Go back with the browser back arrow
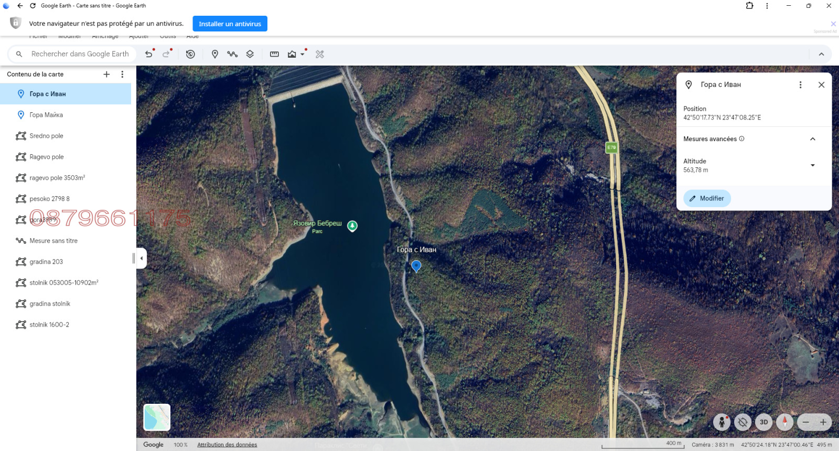This screenshot has height=451, width=839. [x=20, y=6]
